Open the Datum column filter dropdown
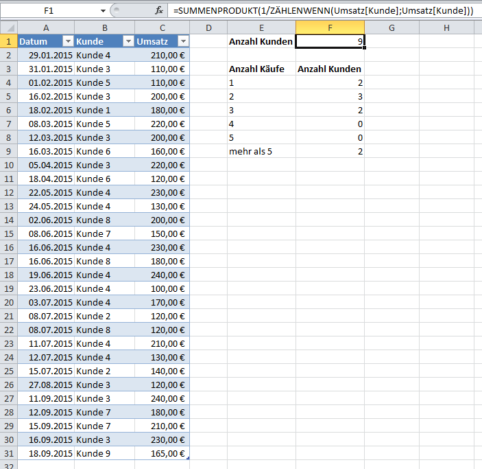 (x=68, y=41)
